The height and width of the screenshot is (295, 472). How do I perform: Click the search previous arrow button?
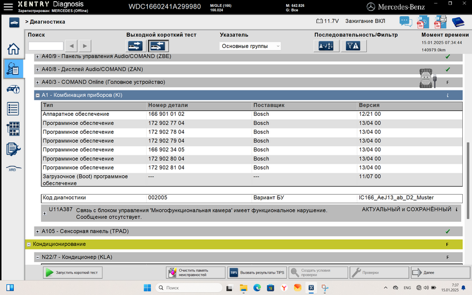[71, 46]
